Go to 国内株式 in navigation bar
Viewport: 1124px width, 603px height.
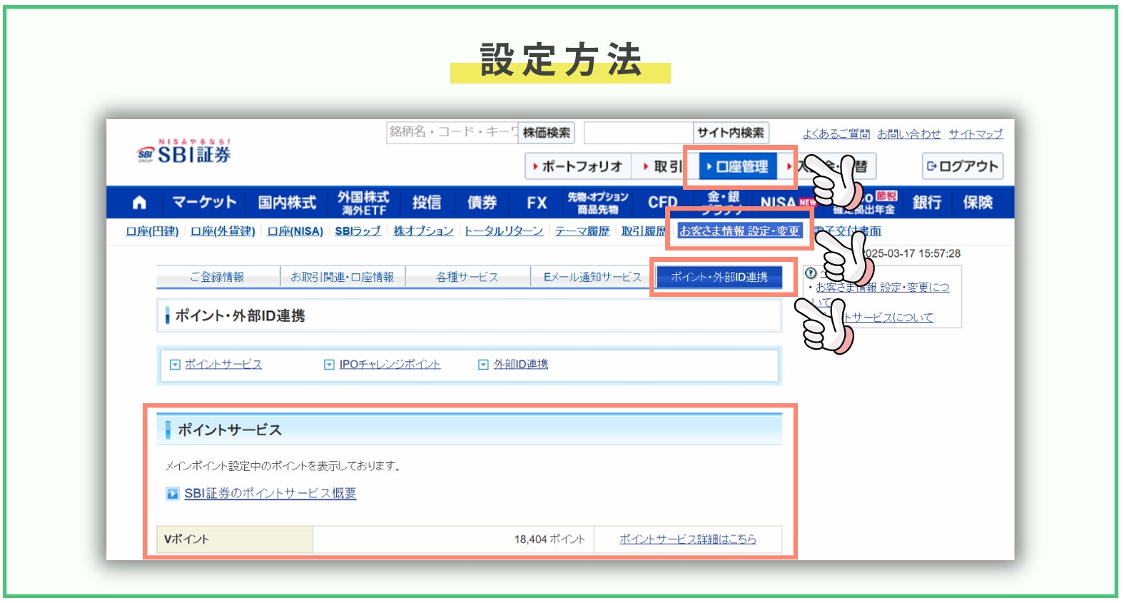point(287,203)
